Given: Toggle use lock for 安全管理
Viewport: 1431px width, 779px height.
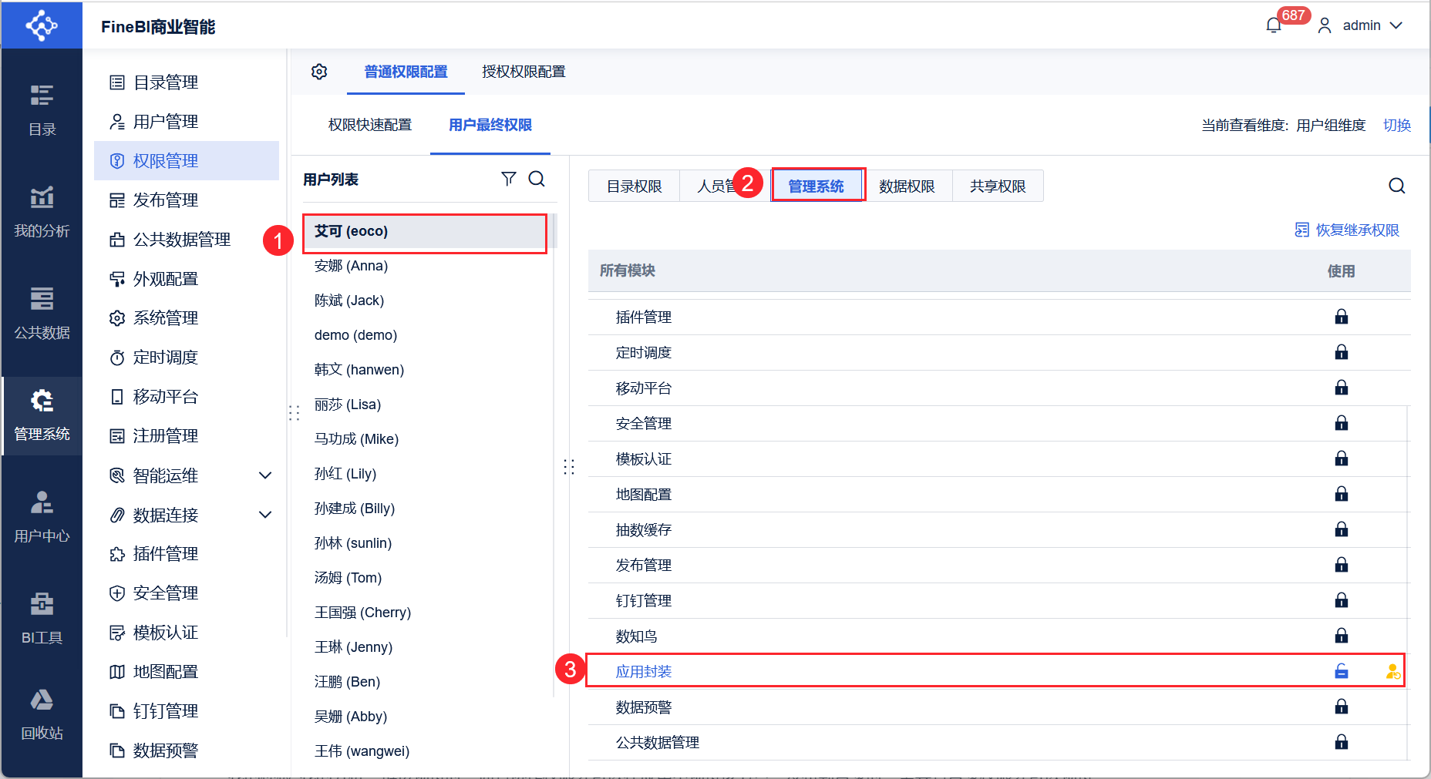Looking at the screenshot, I should pos(1342,423).
